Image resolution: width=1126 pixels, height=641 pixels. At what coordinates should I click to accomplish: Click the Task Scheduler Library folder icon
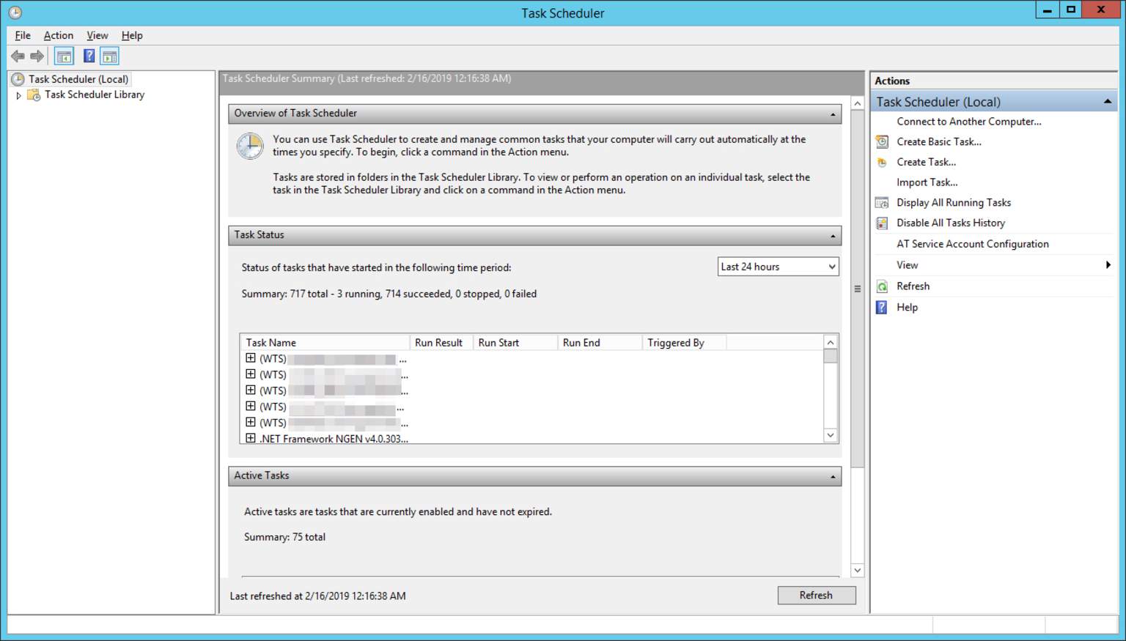pyautogui.click(x=33, y=95)
